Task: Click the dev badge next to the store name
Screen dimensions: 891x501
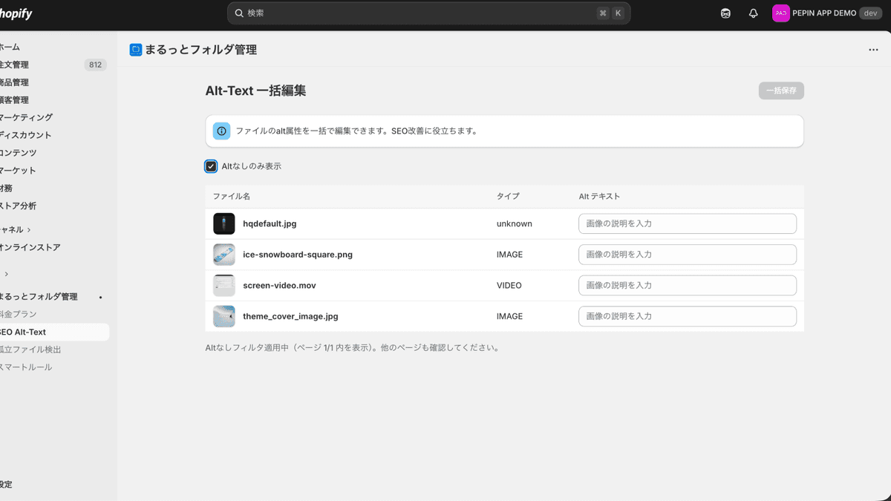Action: pos(870,13)
